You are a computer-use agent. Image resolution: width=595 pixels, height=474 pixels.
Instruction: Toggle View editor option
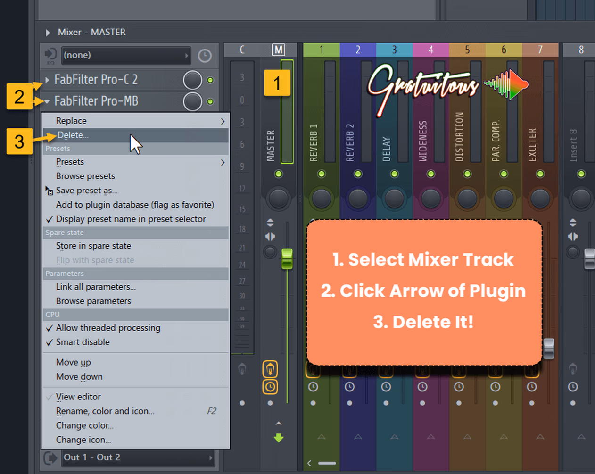[x=135, y=397]
